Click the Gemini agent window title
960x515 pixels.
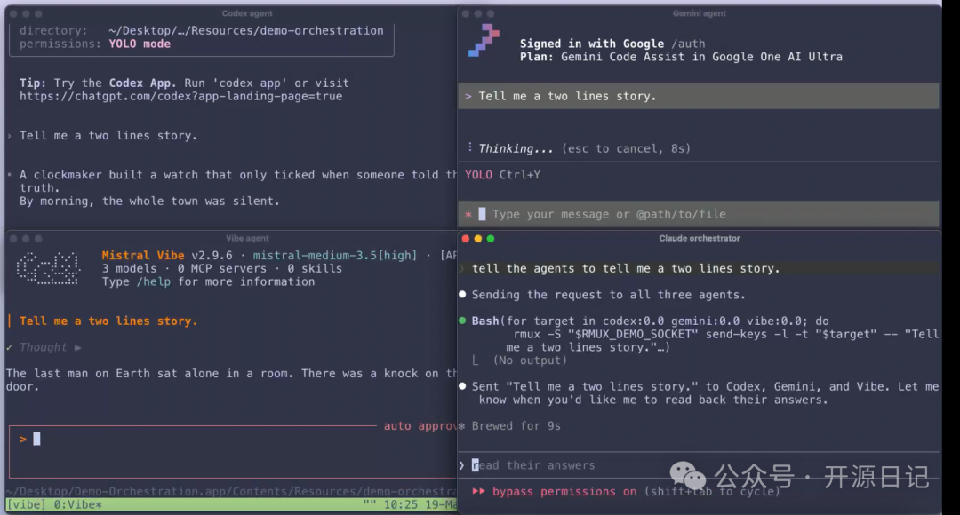point(700,13)
